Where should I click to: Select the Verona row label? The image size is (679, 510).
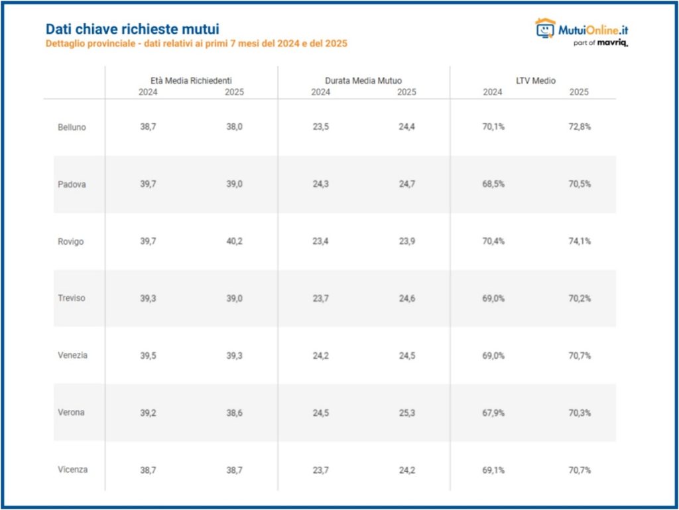(x=72, y=413)
